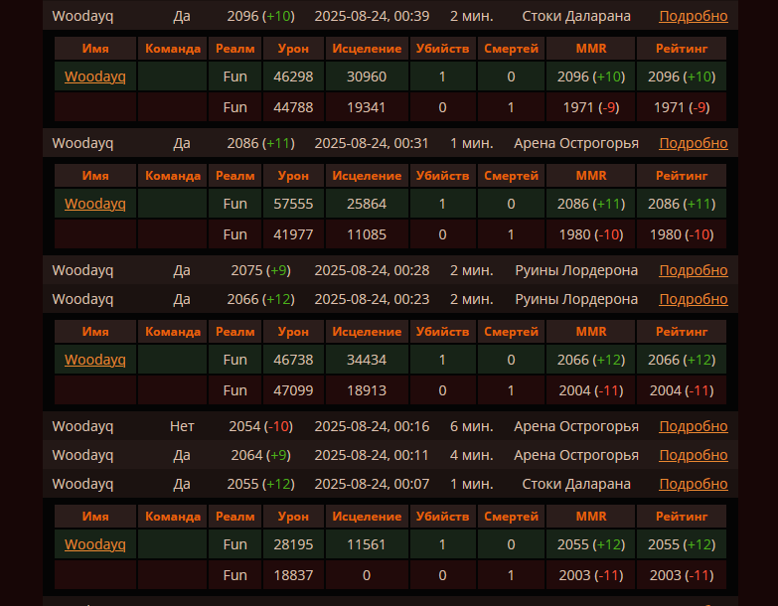Click damage value 47099

tap(293, 390)
